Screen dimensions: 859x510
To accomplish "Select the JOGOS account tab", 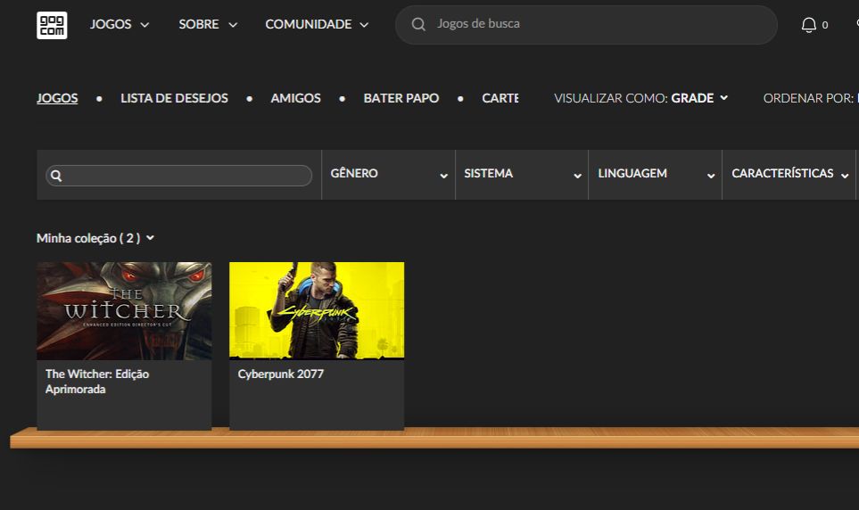I will click(x=57, y=98).
